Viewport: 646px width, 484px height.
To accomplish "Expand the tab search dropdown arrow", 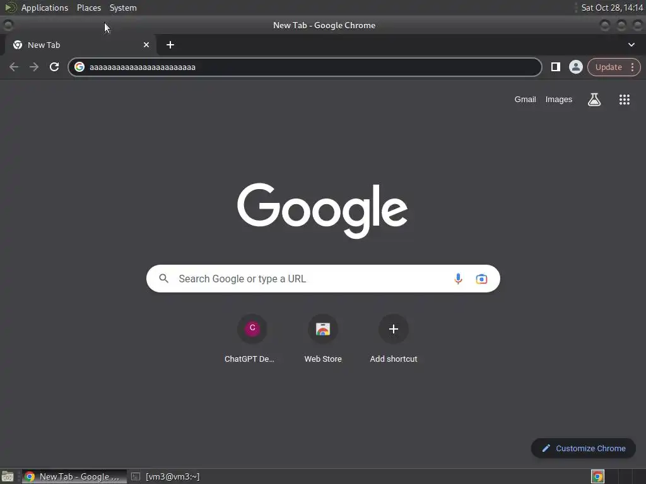I will click(x=631, y=45).
